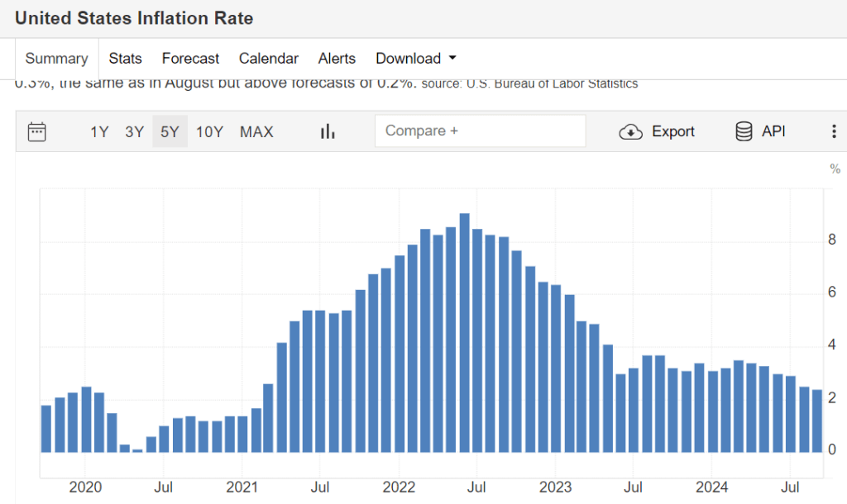Select the Summary tab
Screen dimensions: 847x504
[x=56, y=59]
